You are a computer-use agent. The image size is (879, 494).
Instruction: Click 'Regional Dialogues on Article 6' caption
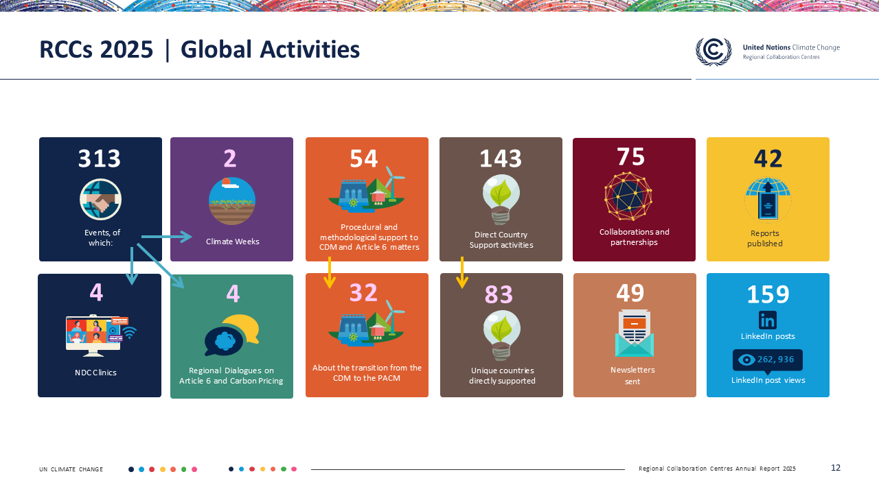coord(231,375)
